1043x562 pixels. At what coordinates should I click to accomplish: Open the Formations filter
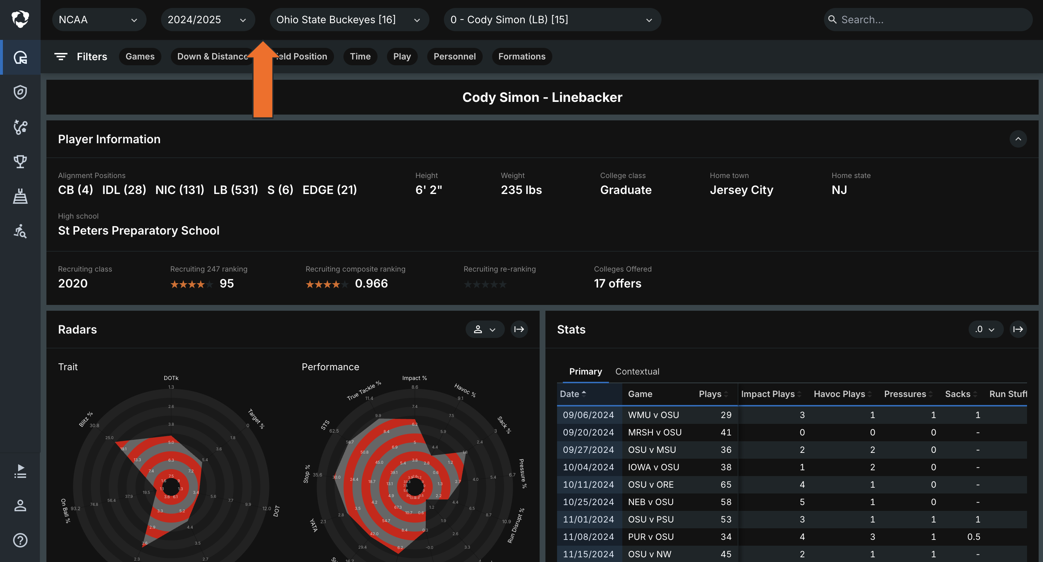[x=521, y=56]
